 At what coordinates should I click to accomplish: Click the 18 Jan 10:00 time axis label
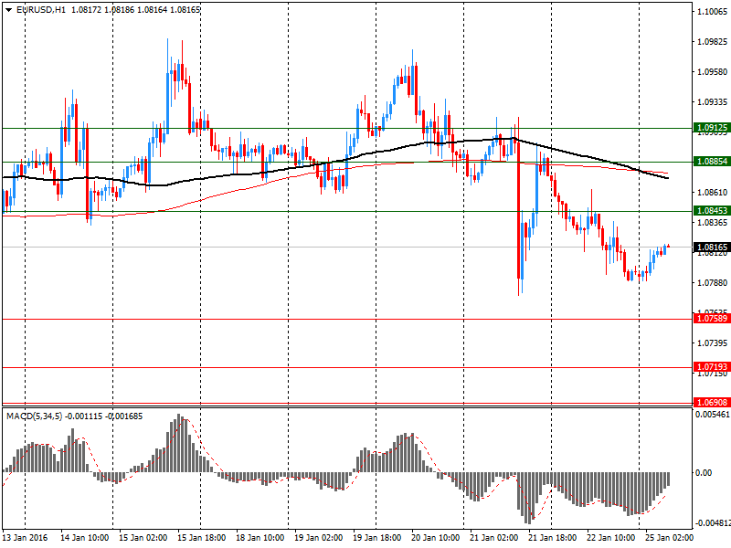click(260, 537)
